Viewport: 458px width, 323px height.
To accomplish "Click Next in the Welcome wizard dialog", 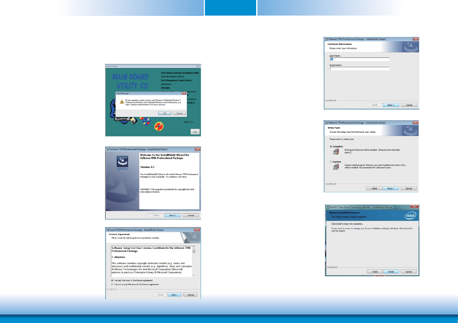I will [x=173, y=215].
